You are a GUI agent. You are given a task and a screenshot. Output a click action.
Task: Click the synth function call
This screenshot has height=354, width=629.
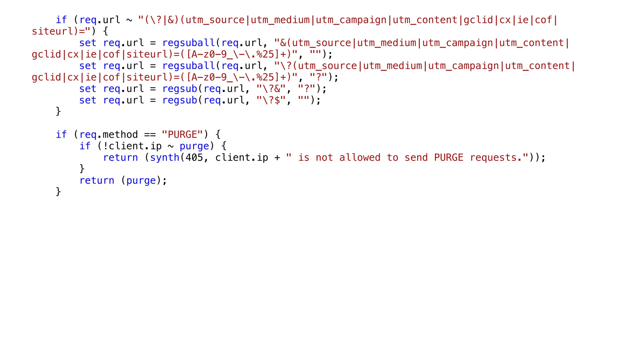165,158
